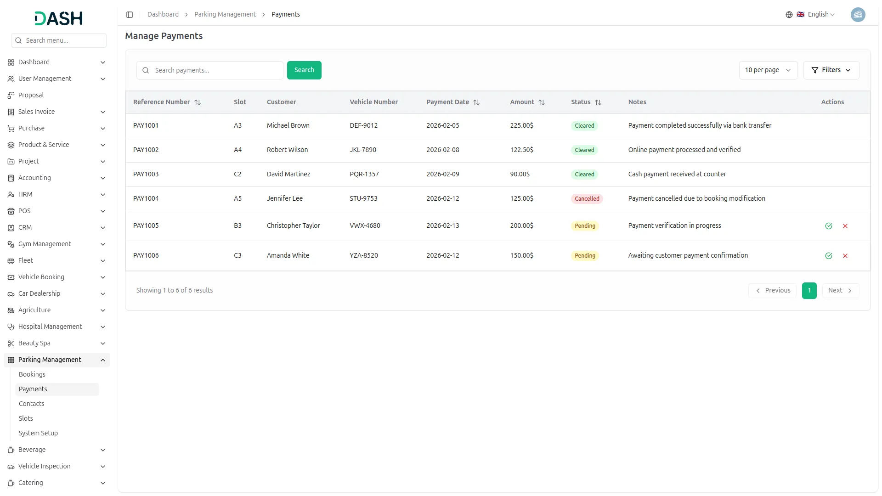The height and width of the screenshot is (496, 882).
Task: Sort by Status arrows icon
Action: (598, 102)
